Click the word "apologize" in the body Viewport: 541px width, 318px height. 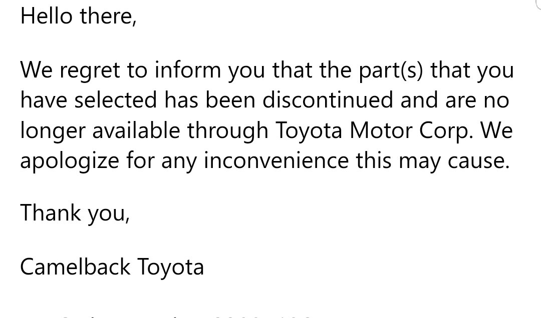pos(70,161)
